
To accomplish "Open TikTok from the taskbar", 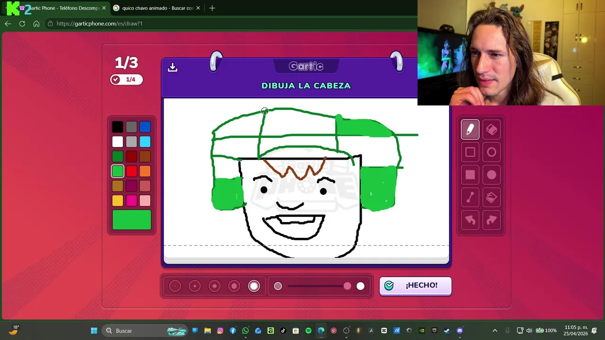I will [x=283, y=331].
